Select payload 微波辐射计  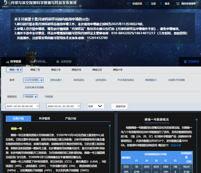click(151, 80)
